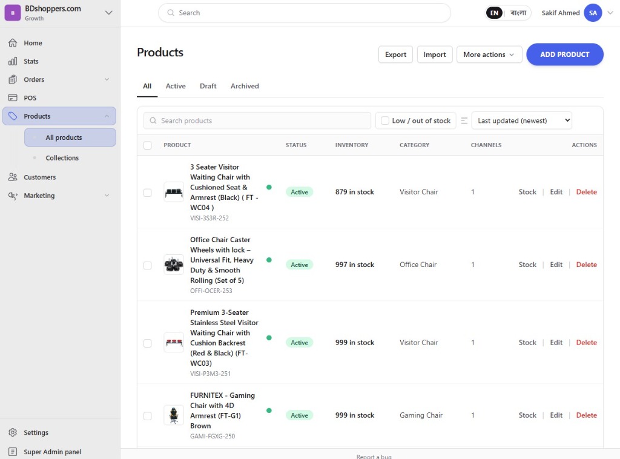620x459 pixels.
Task: Check the FURNITEX Gaming Chair row checkbox
Action: click(x=148, y=416)
